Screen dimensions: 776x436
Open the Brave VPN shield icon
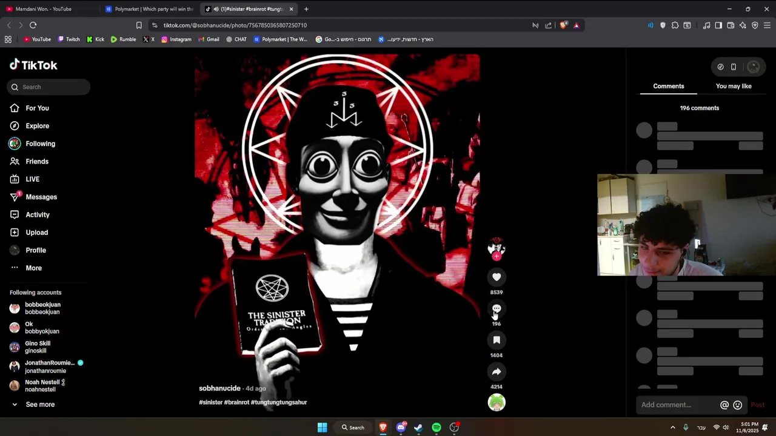click(x=755, y=25)
